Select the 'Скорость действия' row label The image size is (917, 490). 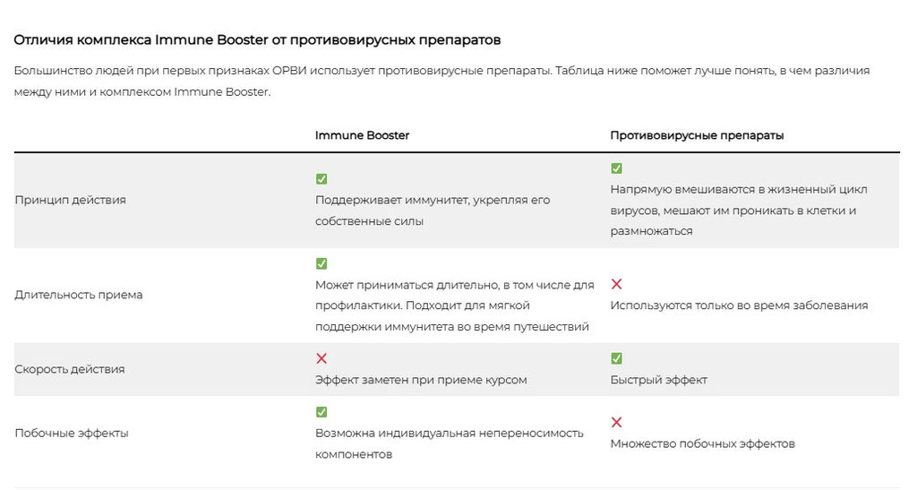[x=70, y=369]
